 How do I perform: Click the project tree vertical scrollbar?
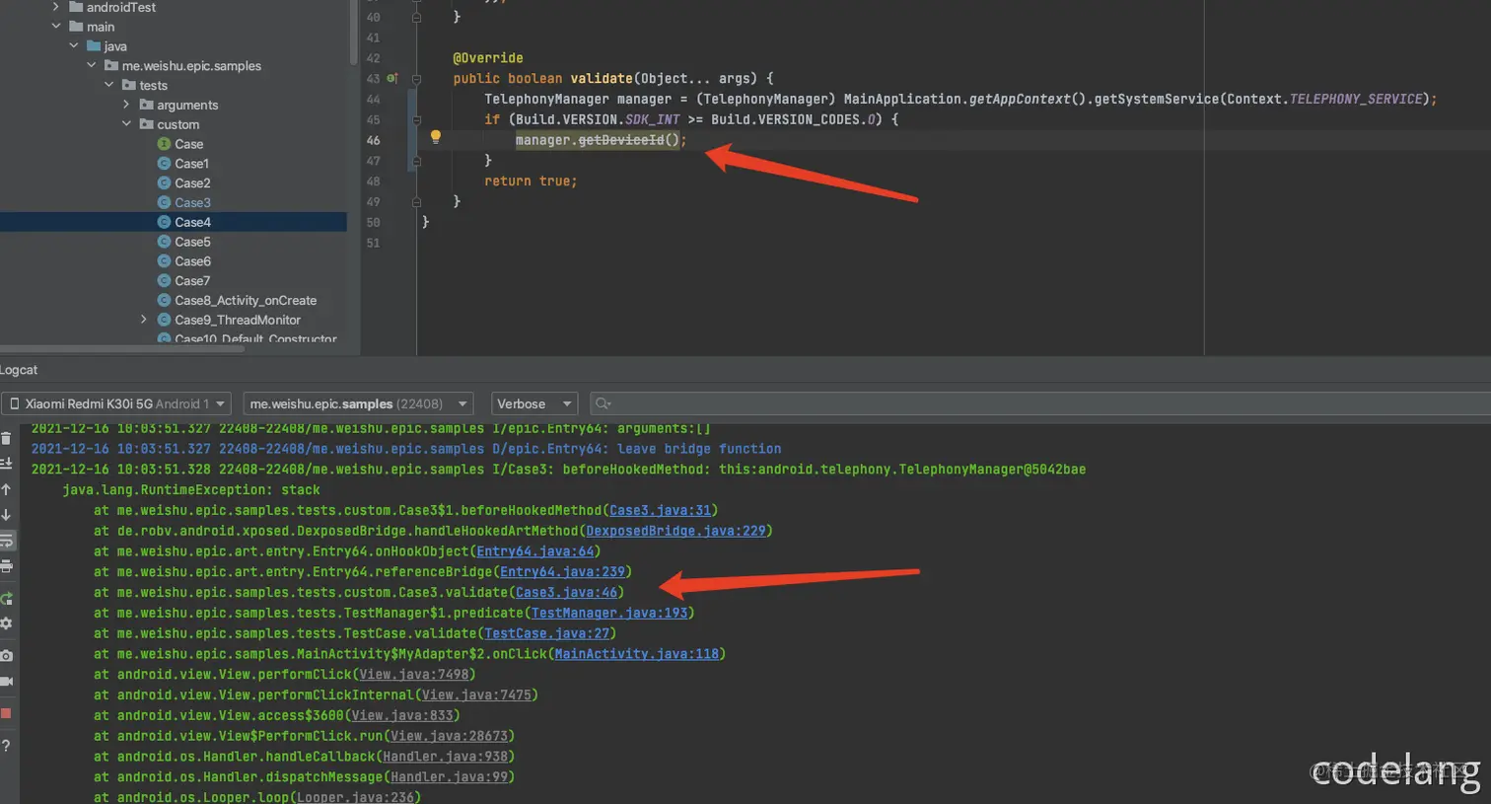tap(353, 33)
